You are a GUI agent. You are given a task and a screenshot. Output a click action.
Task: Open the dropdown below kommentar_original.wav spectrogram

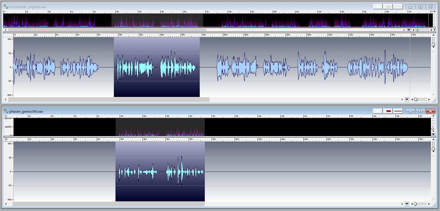[x=409, y=30]
